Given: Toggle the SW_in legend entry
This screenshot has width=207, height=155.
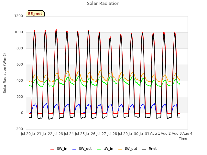Looking at the screenshot, I should 59,149.
